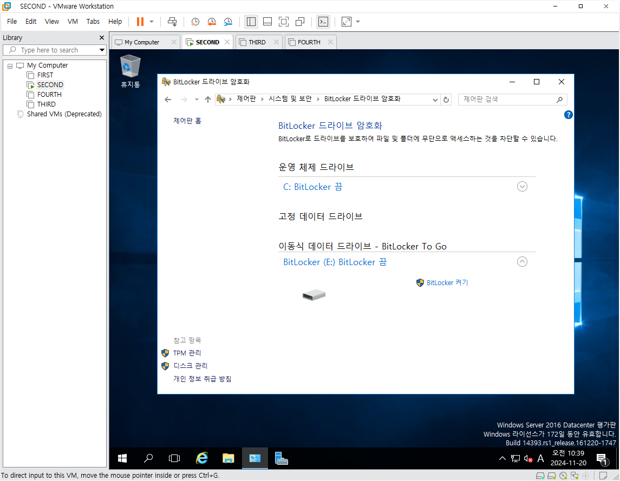Click the C: BitLocker 끔 drive entry

click(313, 187)
